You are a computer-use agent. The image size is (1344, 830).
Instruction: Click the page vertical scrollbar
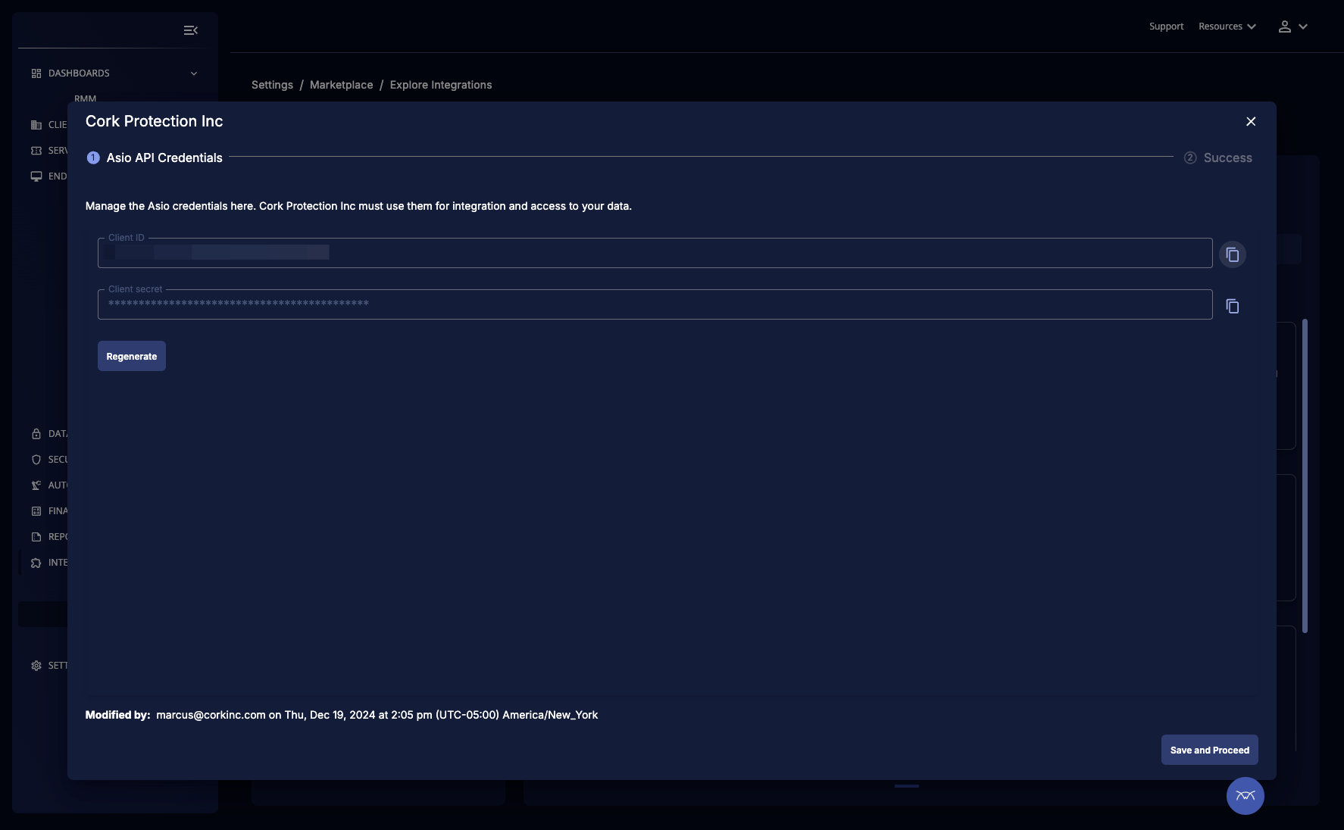click(1305, 476)
